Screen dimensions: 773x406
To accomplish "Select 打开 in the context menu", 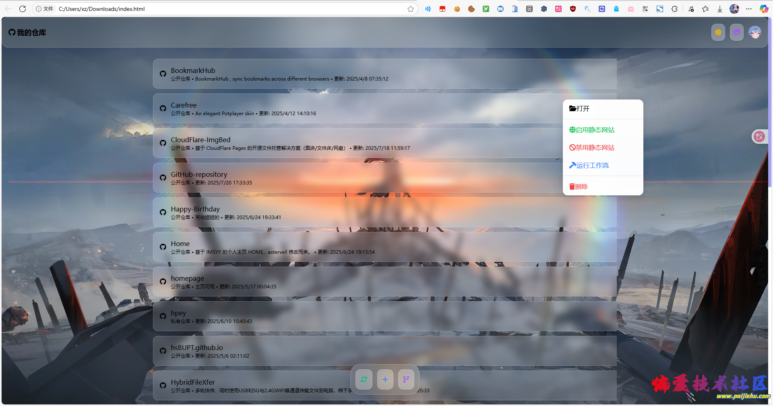I will (x=580, y=109).
